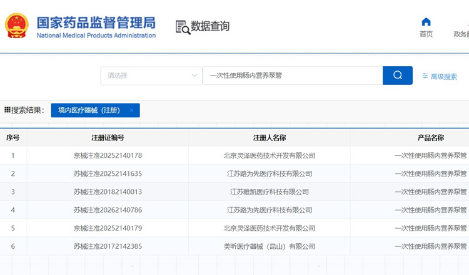Viewport: 469px width, 275px height.
Task: Click National Medical Products Administration subtitle
Action: pyautogui.click(x=96, y=36)
